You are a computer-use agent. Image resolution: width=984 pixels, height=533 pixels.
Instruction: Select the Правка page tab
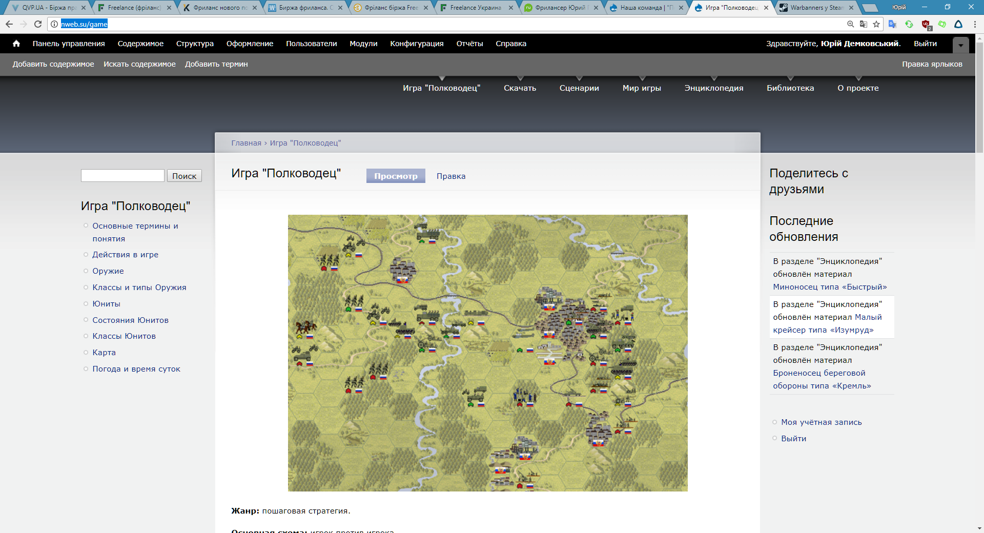(451, 176)
